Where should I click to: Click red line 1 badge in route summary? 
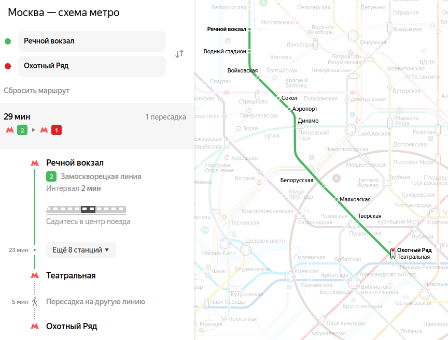[x=57, y=130]
